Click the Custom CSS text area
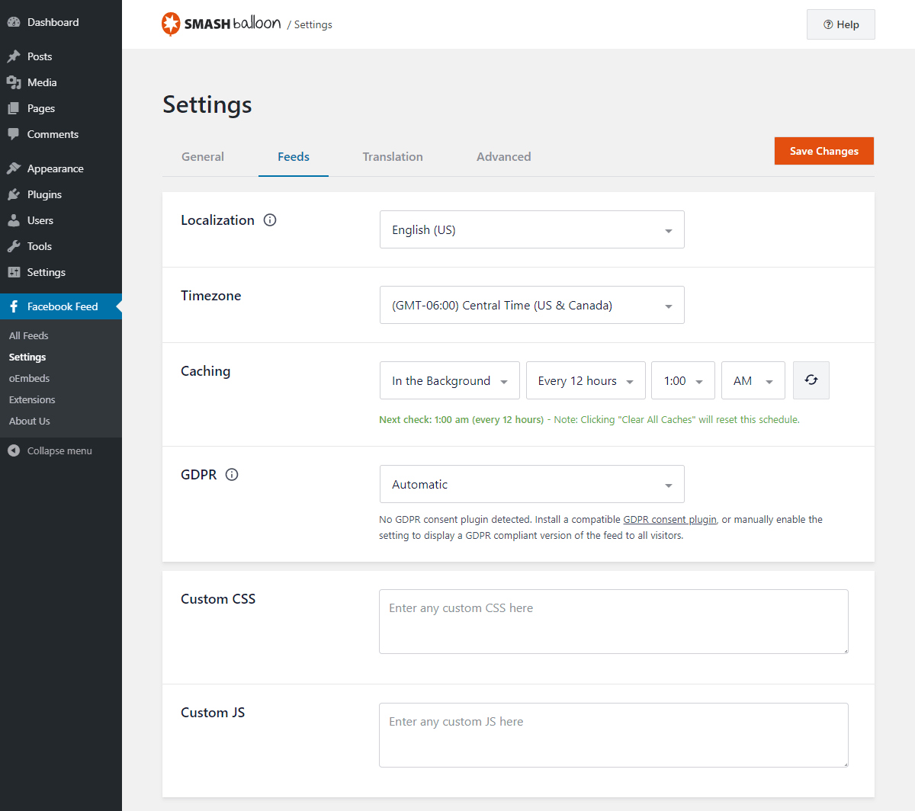The height and width of the screenshot is (811, 915). click(x=613, y=621)
